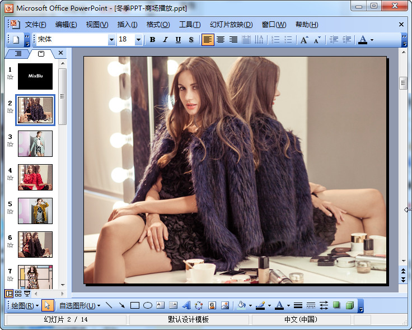Expand the AutoShapes (自选图形) menu
412x330 pixels.
click(x=79, y=305)
